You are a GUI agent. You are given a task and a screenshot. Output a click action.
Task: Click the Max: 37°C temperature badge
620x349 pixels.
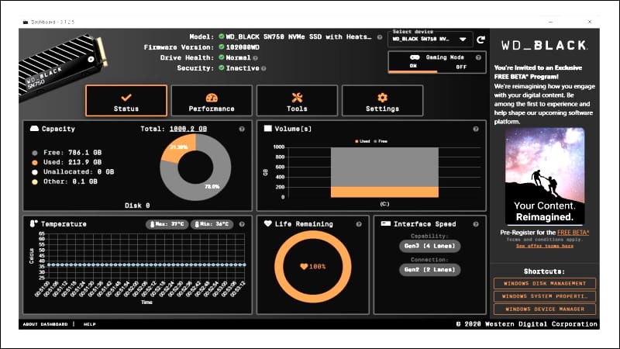(x=167, y=224)
